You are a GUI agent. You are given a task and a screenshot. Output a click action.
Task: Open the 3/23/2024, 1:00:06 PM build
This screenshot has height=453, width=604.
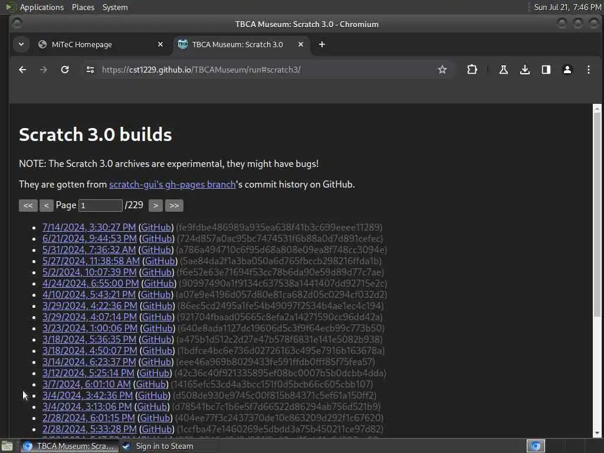[90, 328]
